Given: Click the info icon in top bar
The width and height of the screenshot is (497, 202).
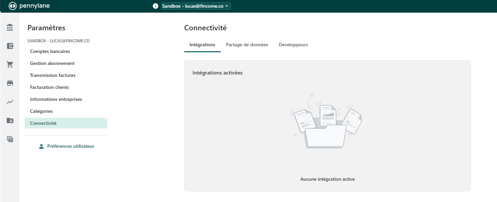Looking at the screenshot, I should (155, 6).
